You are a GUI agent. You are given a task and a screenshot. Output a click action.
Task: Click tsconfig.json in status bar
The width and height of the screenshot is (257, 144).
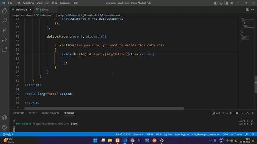tap(182, 134)
